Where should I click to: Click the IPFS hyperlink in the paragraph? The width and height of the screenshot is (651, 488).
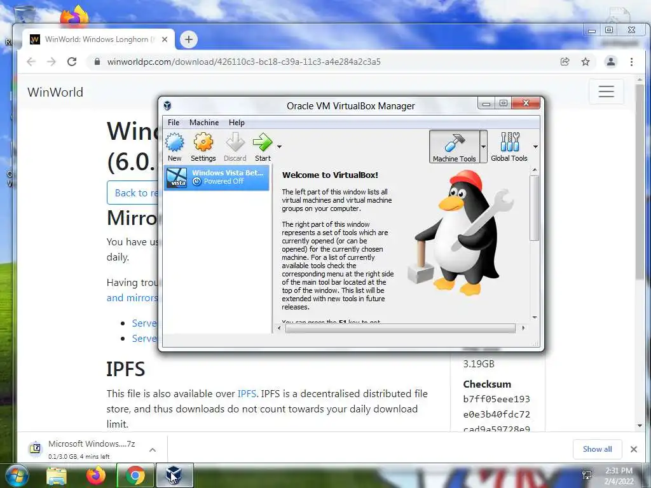[x=247, y=393]
